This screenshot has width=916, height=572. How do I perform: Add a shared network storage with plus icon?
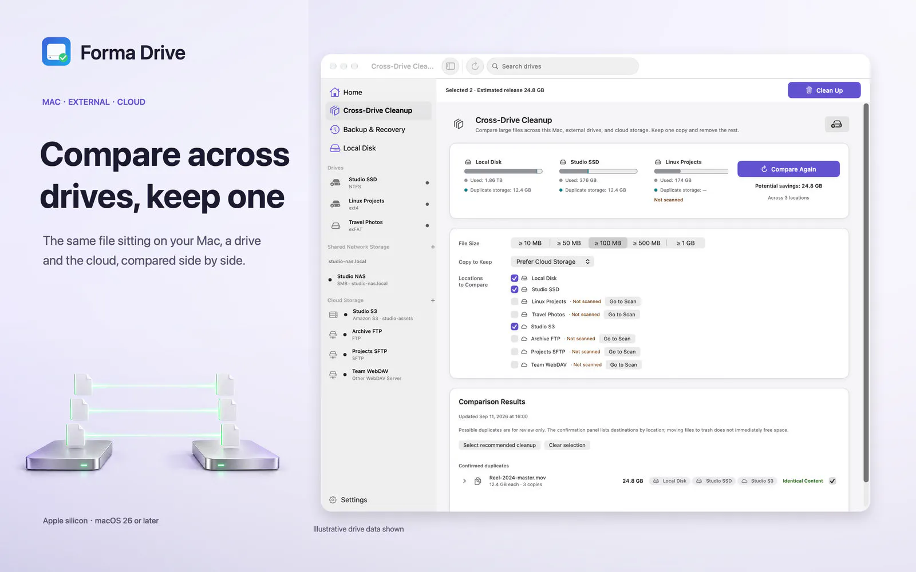point(433,247)
